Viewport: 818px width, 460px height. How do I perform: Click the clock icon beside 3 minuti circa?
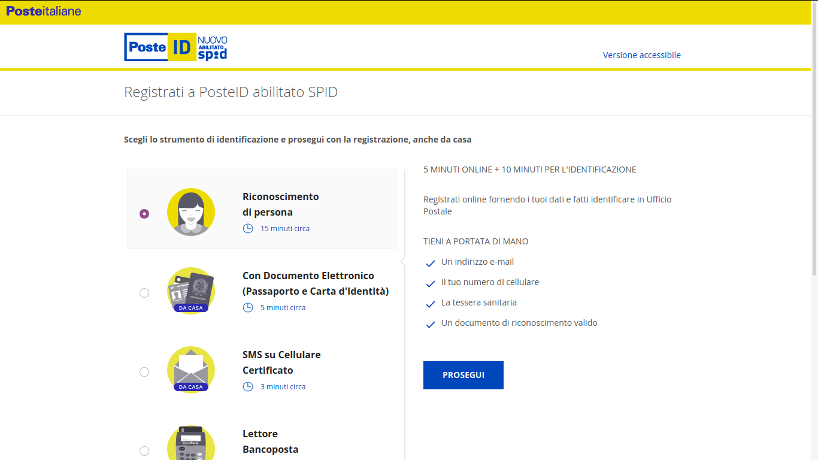pos(248,386)
